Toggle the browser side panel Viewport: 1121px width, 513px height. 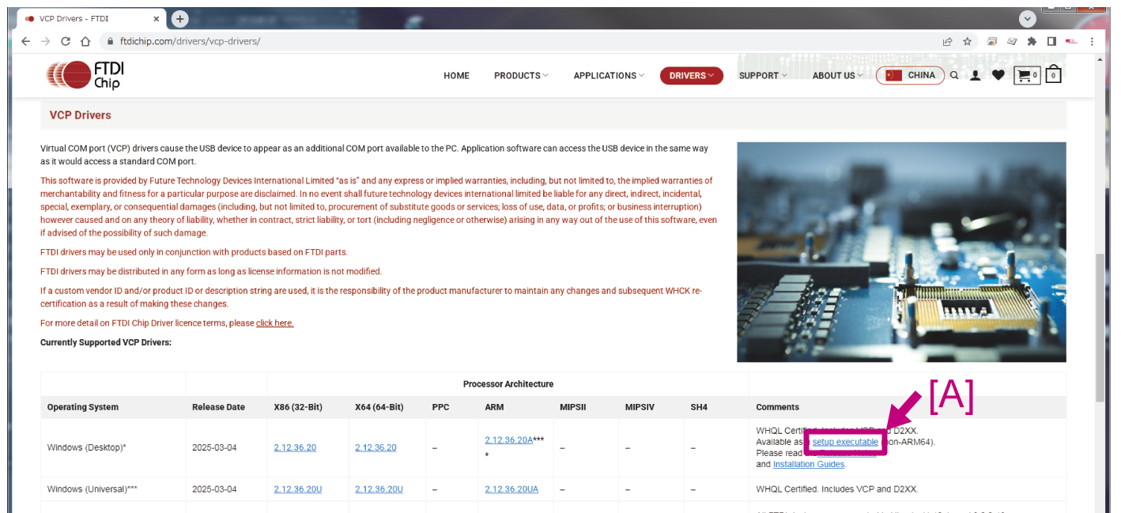coord(1051,41)
